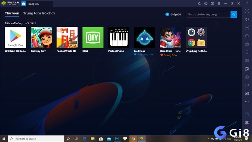Viewport: 252px width, 142px height.
Task: Open media manager sidebar icon
Action: point(247,93)
